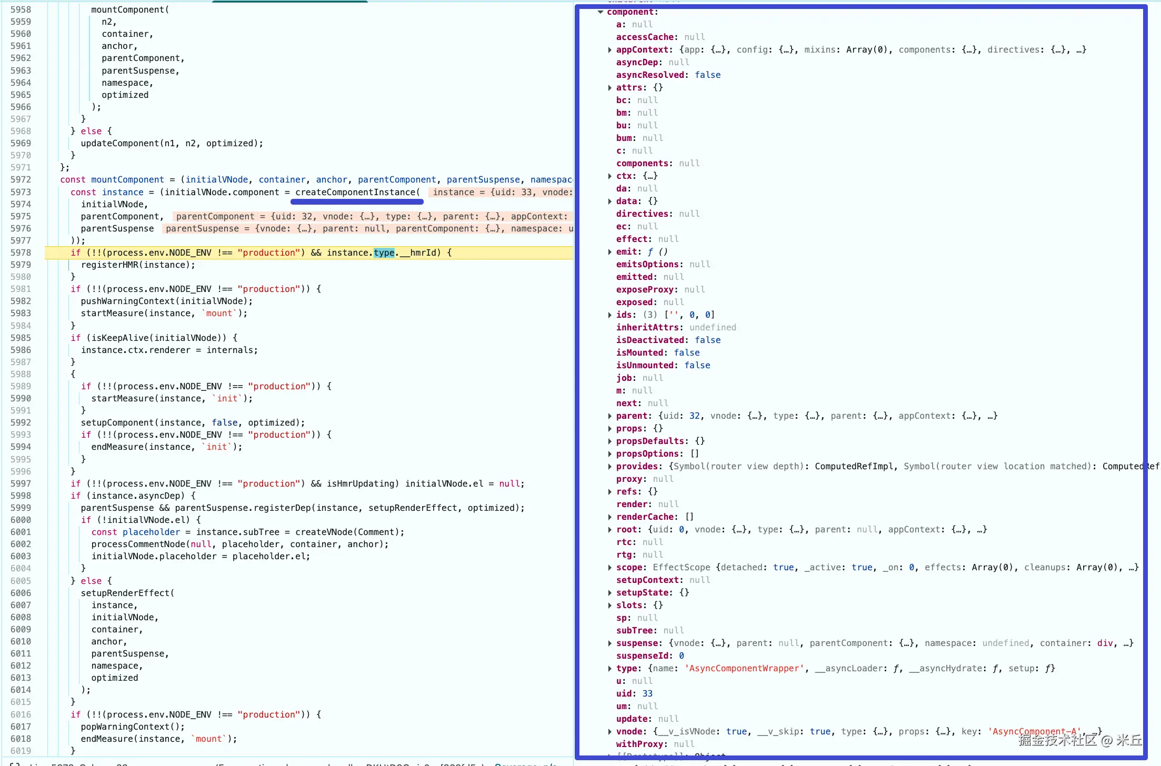1161x766 pixels.
Task: Set a breakpoint on line number 5979
Action: click(x=21, y=265)
